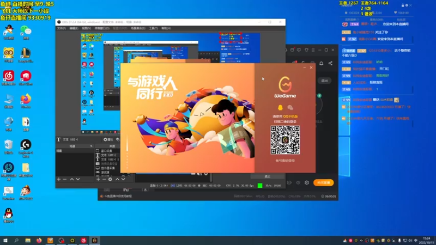Open NetEase Cloud Music desktop shortcut
Screen dimensions: 436x245
(9, 78)
